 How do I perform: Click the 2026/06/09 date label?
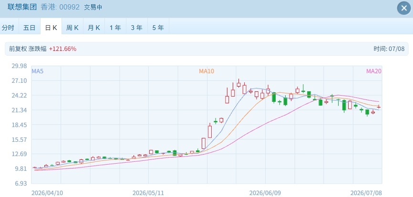265,193
